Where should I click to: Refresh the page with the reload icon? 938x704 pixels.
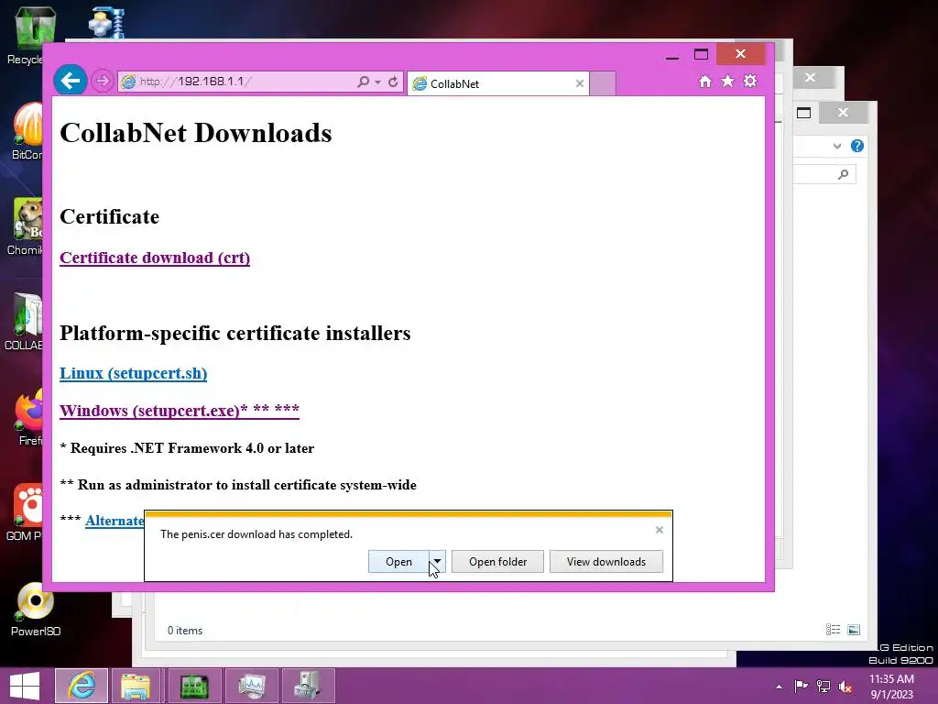(393, 82)
